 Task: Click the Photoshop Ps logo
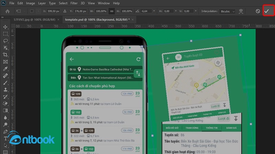point(3,3)
